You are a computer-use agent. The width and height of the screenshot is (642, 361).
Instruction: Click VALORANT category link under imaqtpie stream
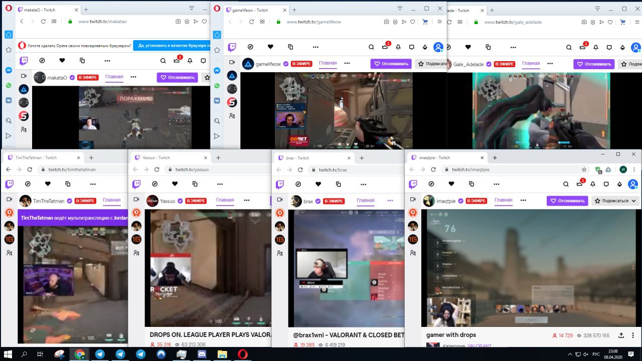pos(479,346)
